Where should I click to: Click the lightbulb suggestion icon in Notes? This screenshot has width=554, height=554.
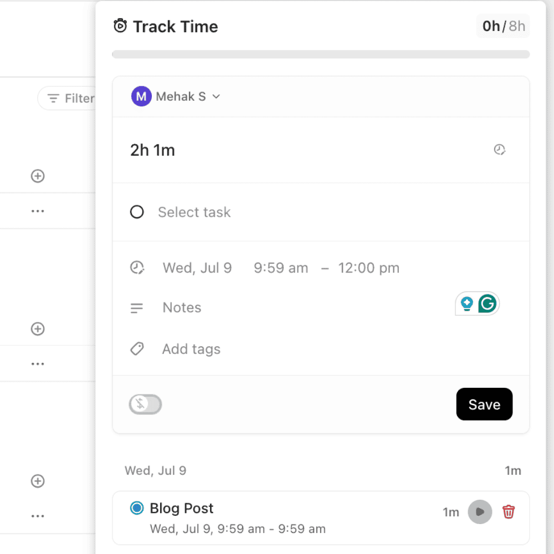(x=467, y=304)
